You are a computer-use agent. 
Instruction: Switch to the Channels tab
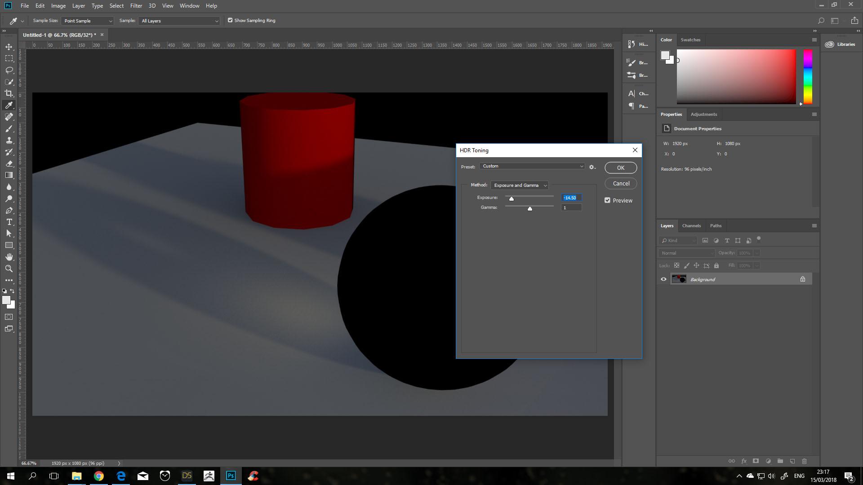coord(691,225)
